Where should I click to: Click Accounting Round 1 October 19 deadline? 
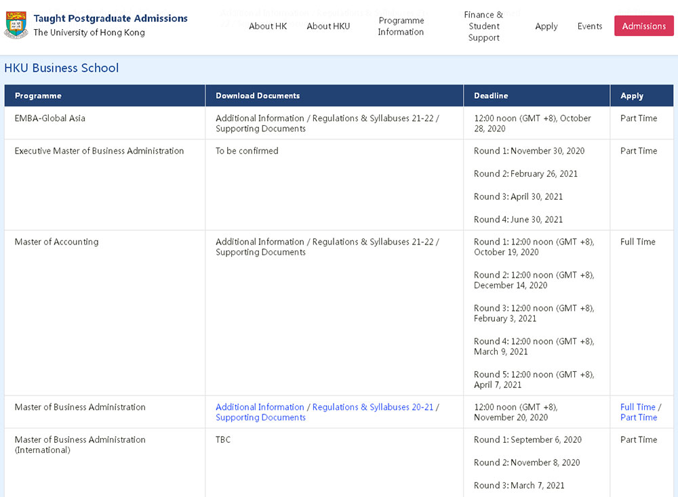click(534, 247)
